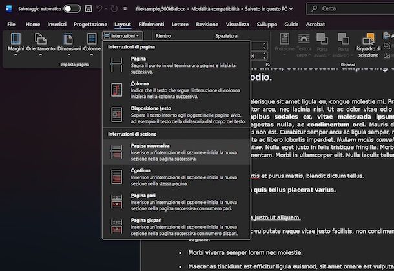The height and width of the screenshot is (271, 394).
Task: Expand the undo history dropdown arrow
Action: pyautogui.click(x=106, y=9)
